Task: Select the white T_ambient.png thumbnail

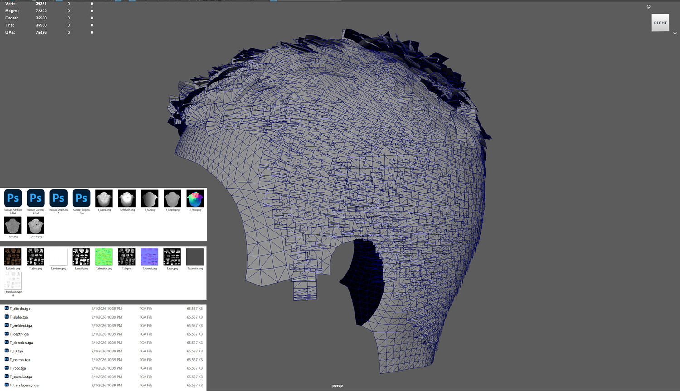Action: pos(58,257)
